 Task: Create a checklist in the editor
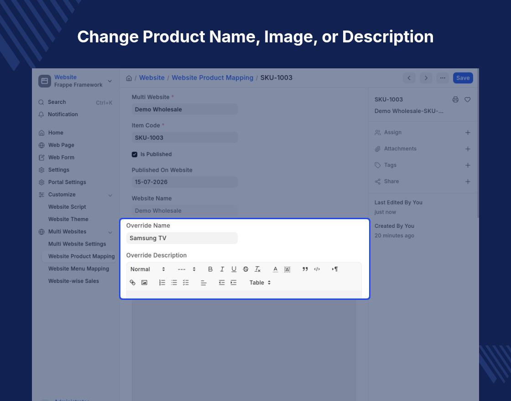click(186, 283)
